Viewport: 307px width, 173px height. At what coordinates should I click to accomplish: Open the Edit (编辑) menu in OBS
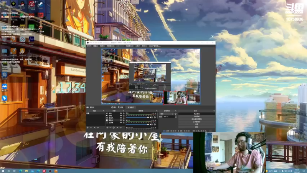[96, 46]
